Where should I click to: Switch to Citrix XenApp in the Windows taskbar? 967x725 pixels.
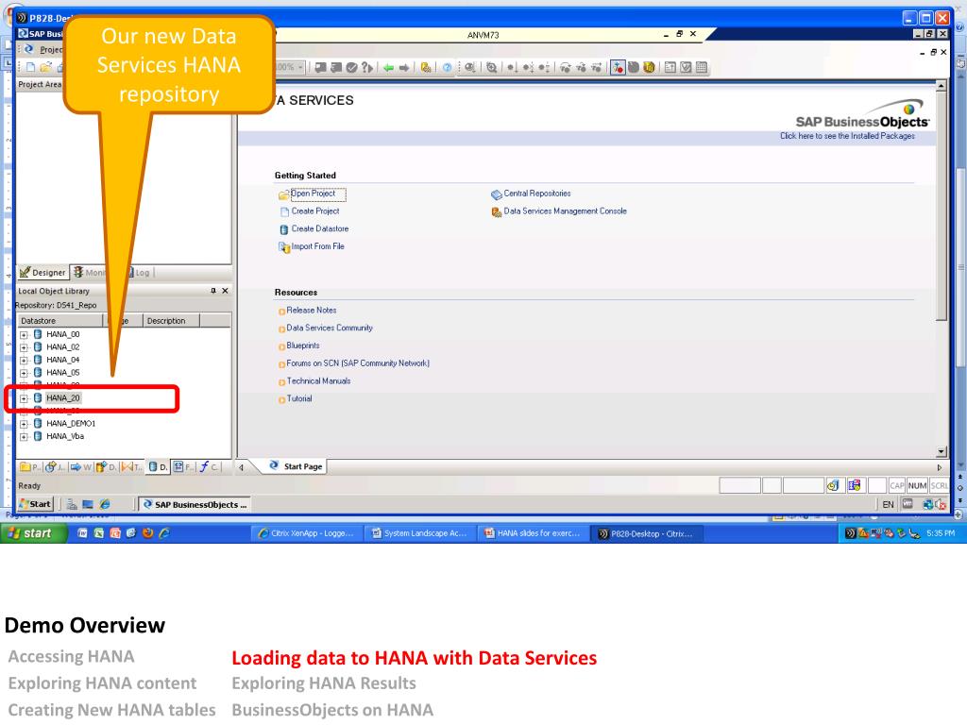tap(307, 534)
